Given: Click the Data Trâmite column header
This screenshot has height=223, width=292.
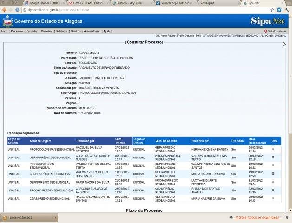Looking at the screenshot, I should pyautogui.click(x=120, y=141).
